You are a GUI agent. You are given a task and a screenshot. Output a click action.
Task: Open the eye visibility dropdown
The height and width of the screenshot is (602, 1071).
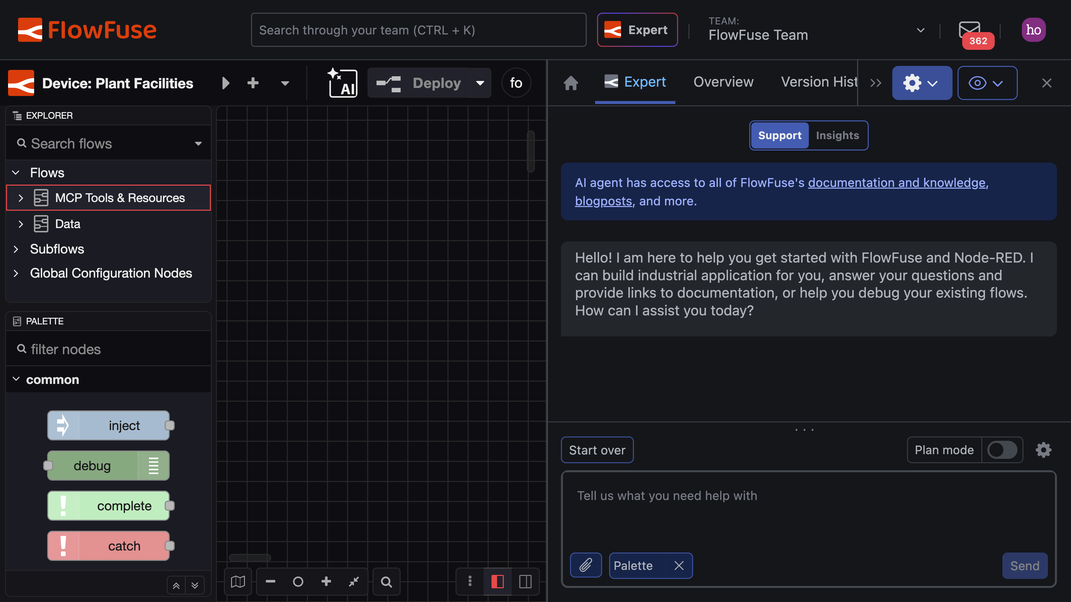987,83
